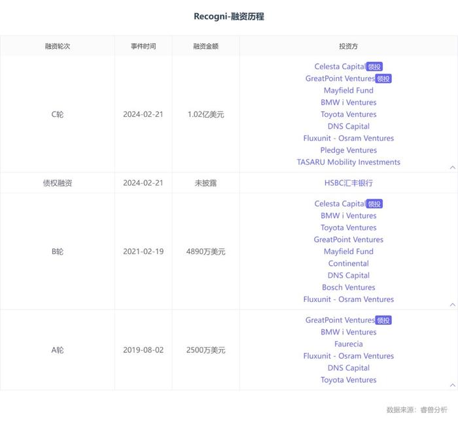Open the Continental investor link
Screen dimensions: 458x428
click(x=348, y=263)
